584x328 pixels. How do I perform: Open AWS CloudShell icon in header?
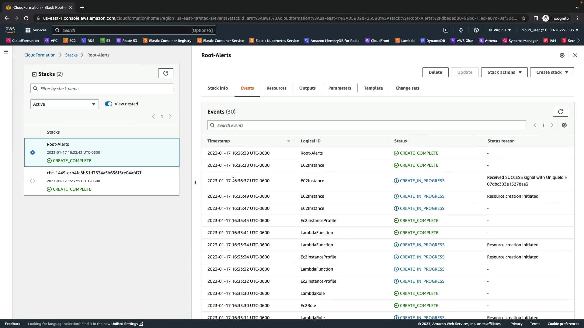pyautogui.click(x=446, y=30)
